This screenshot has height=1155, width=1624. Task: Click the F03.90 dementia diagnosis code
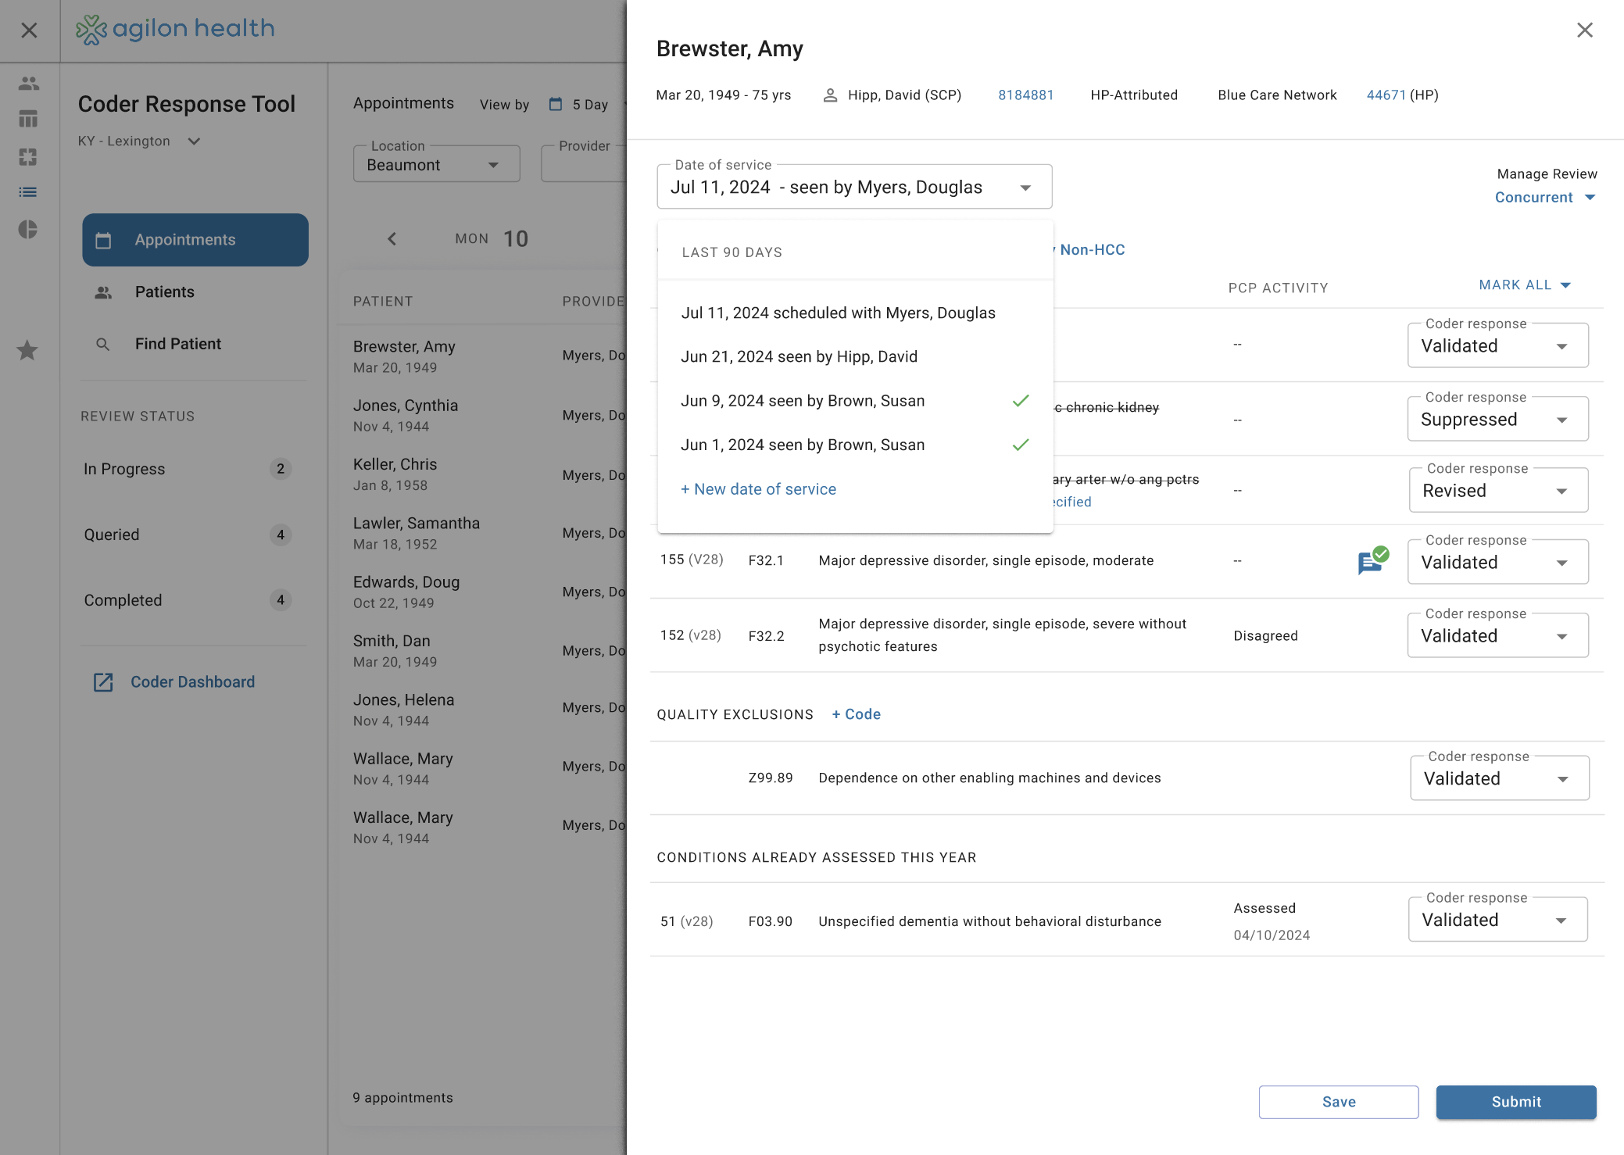pyautogui.click(x=771, y=921)
